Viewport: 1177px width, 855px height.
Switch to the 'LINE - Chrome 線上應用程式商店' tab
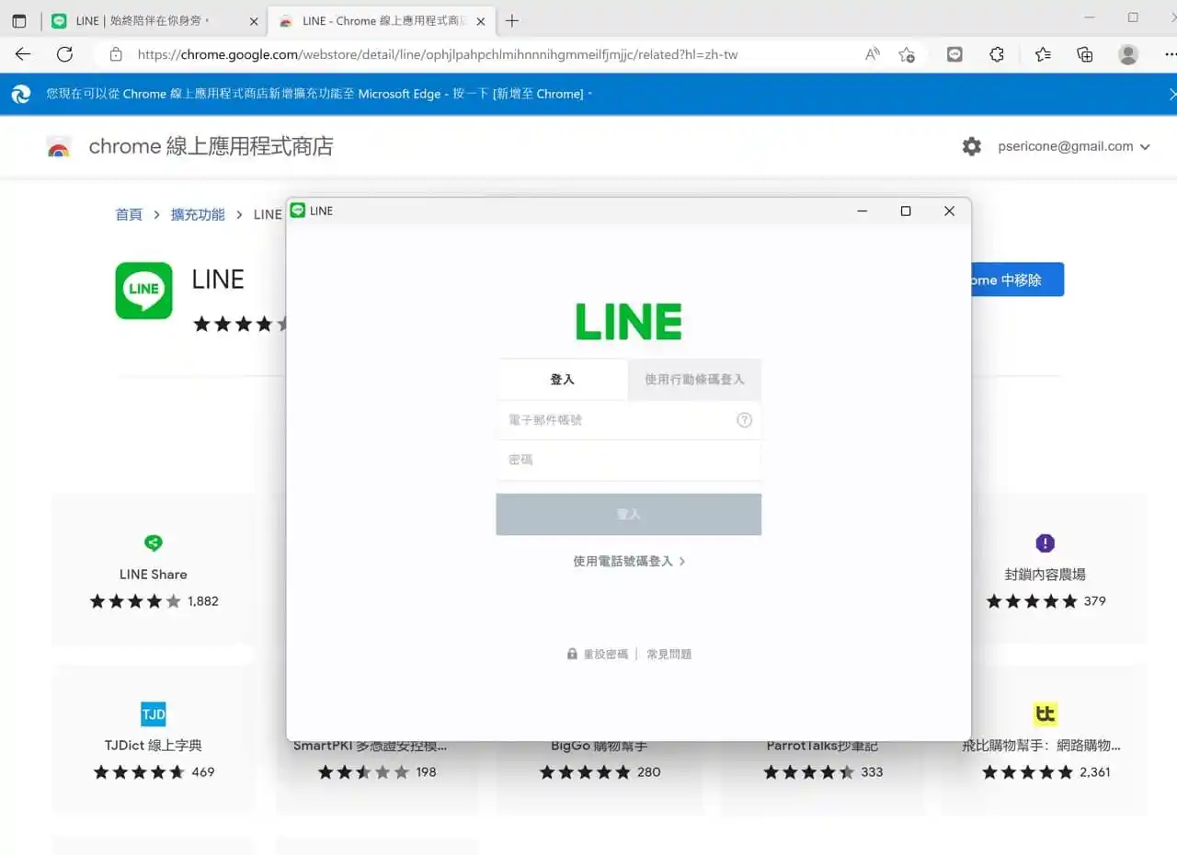coord(381,20)
